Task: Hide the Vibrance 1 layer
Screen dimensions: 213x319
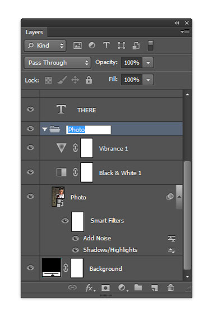Action: point(30,148)
